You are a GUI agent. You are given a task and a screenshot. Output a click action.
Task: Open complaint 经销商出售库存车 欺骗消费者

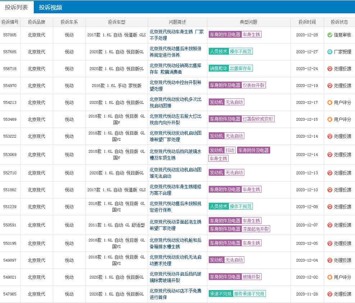(x=175, y=69)
